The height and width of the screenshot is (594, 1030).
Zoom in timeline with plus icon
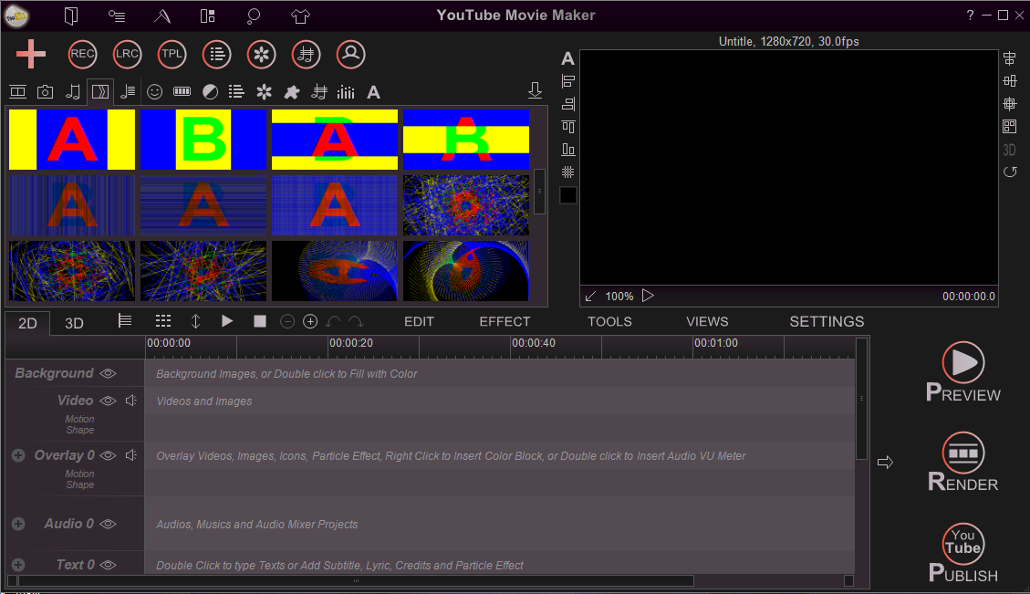310,321
